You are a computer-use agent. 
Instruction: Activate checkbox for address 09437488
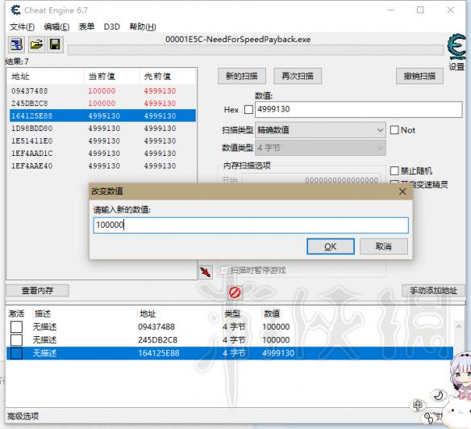click(16, 326)
